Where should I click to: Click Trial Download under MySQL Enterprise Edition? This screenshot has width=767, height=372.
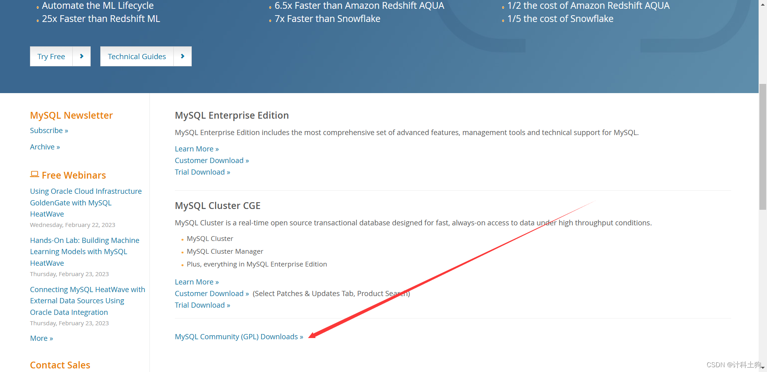point(203,172)
